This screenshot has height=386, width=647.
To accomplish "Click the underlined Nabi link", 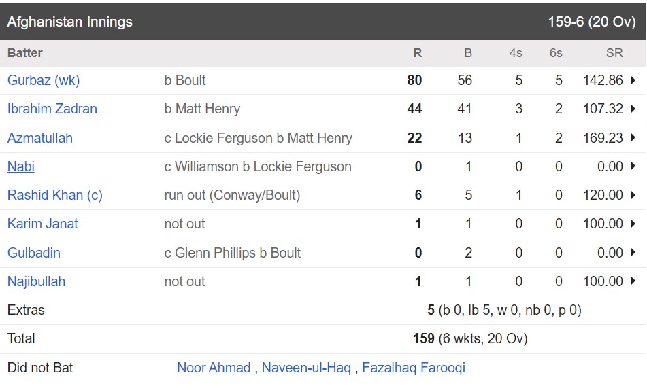I will click(21, 166).
